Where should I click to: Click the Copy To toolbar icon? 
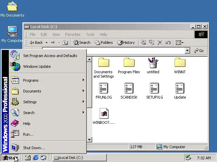(152, 43)
